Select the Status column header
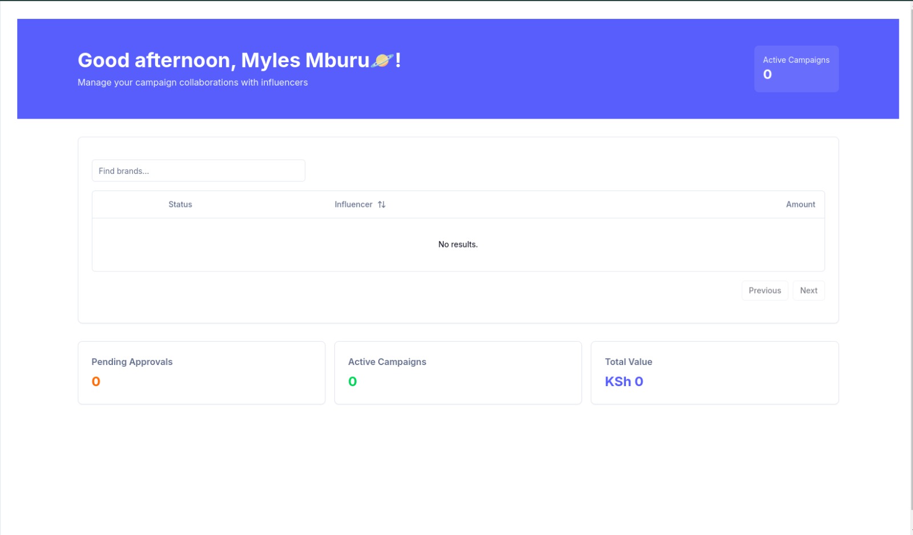 180,204
